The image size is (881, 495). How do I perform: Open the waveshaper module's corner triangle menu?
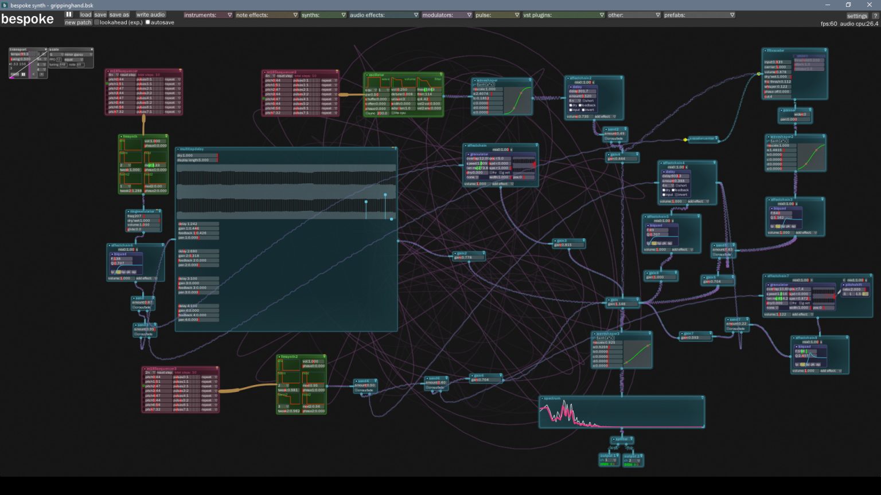(530, 80)
